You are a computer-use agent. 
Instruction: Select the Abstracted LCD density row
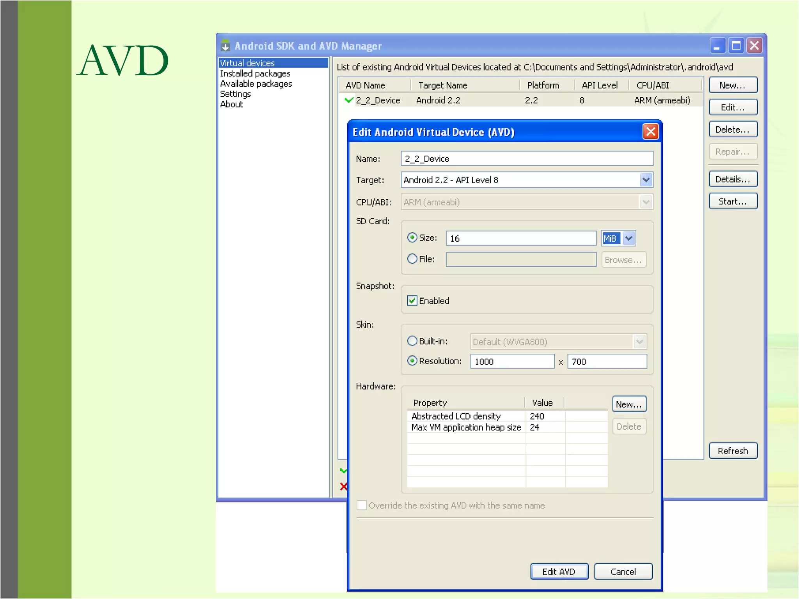point(507,416)
